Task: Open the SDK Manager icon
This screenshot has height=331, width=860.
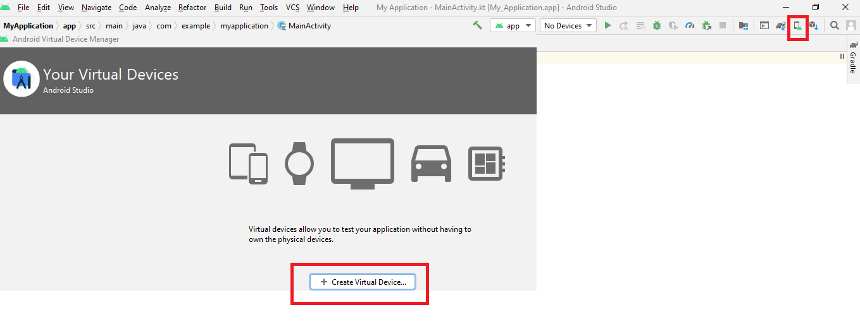Action: [814, 26]
